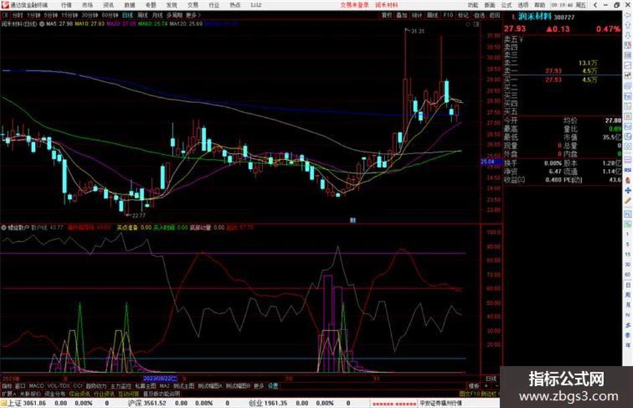Image resolution: width=633 pixels, height=408 pixels.
Task: Click the 自选 watchlist button
Action: click(x=479, y=15)
